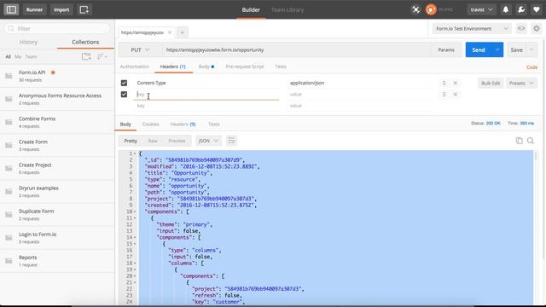The height and width of the screenshot is (307, 546).
Task: Open Duplicate Form collection
Action: click(57, 214)
